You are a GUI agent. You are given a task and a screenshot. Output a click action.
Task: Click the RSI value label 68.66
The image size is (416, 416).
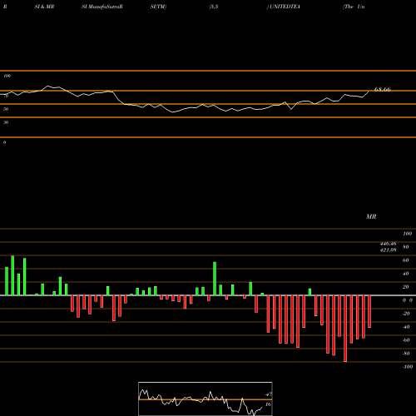383,89
